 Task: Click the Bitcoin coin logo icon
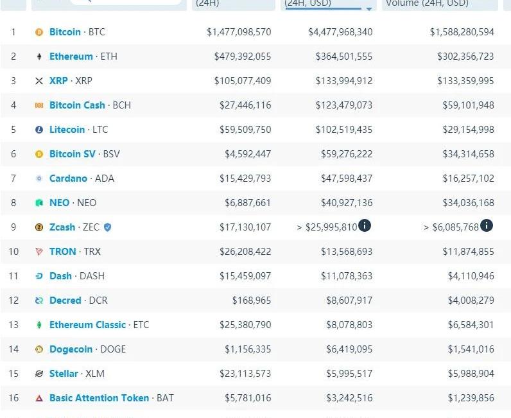pos(39,32)
